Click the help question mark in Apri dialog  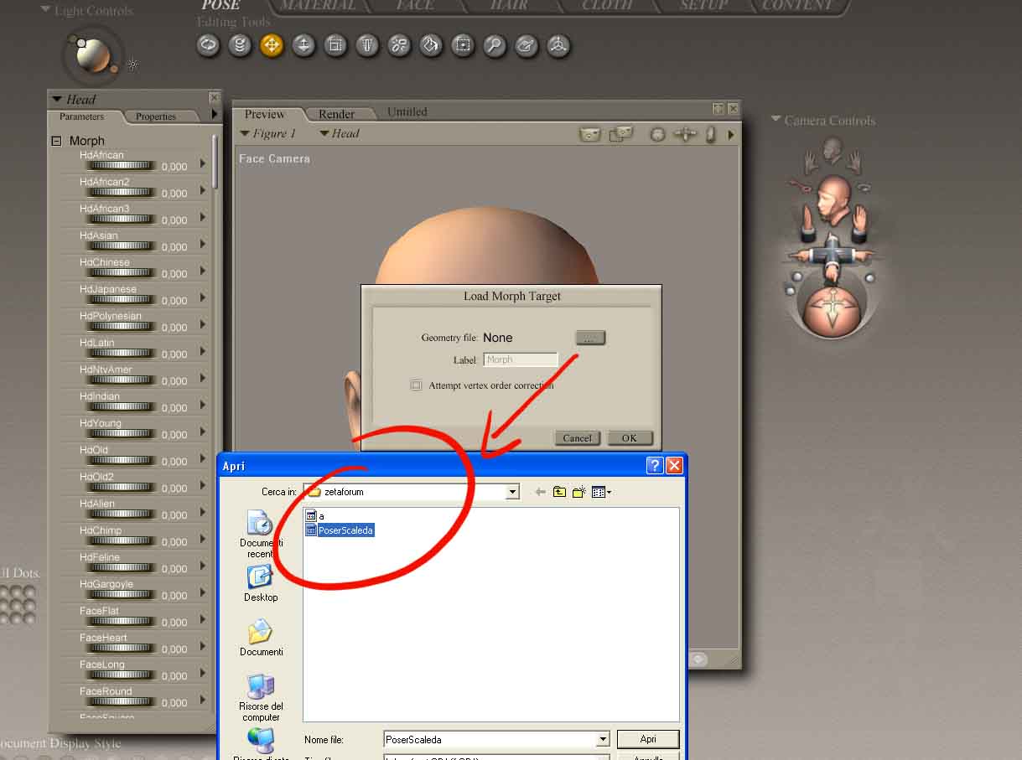[x=655, y=467]
